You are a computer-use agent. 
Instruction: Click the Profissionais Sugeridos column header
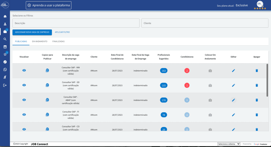(164, 57)
